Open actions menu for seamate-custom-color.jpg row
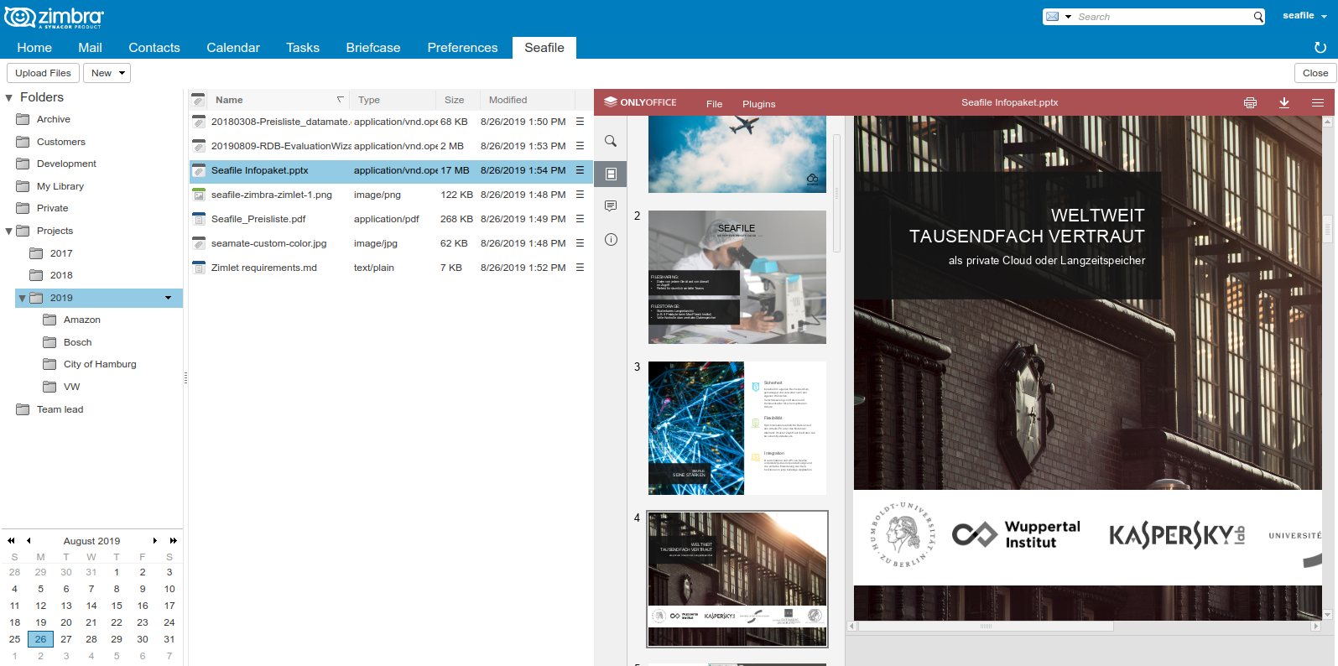The width and height of the screenshot is (1338, 666). pyautogui.click(x=580, y=243)
